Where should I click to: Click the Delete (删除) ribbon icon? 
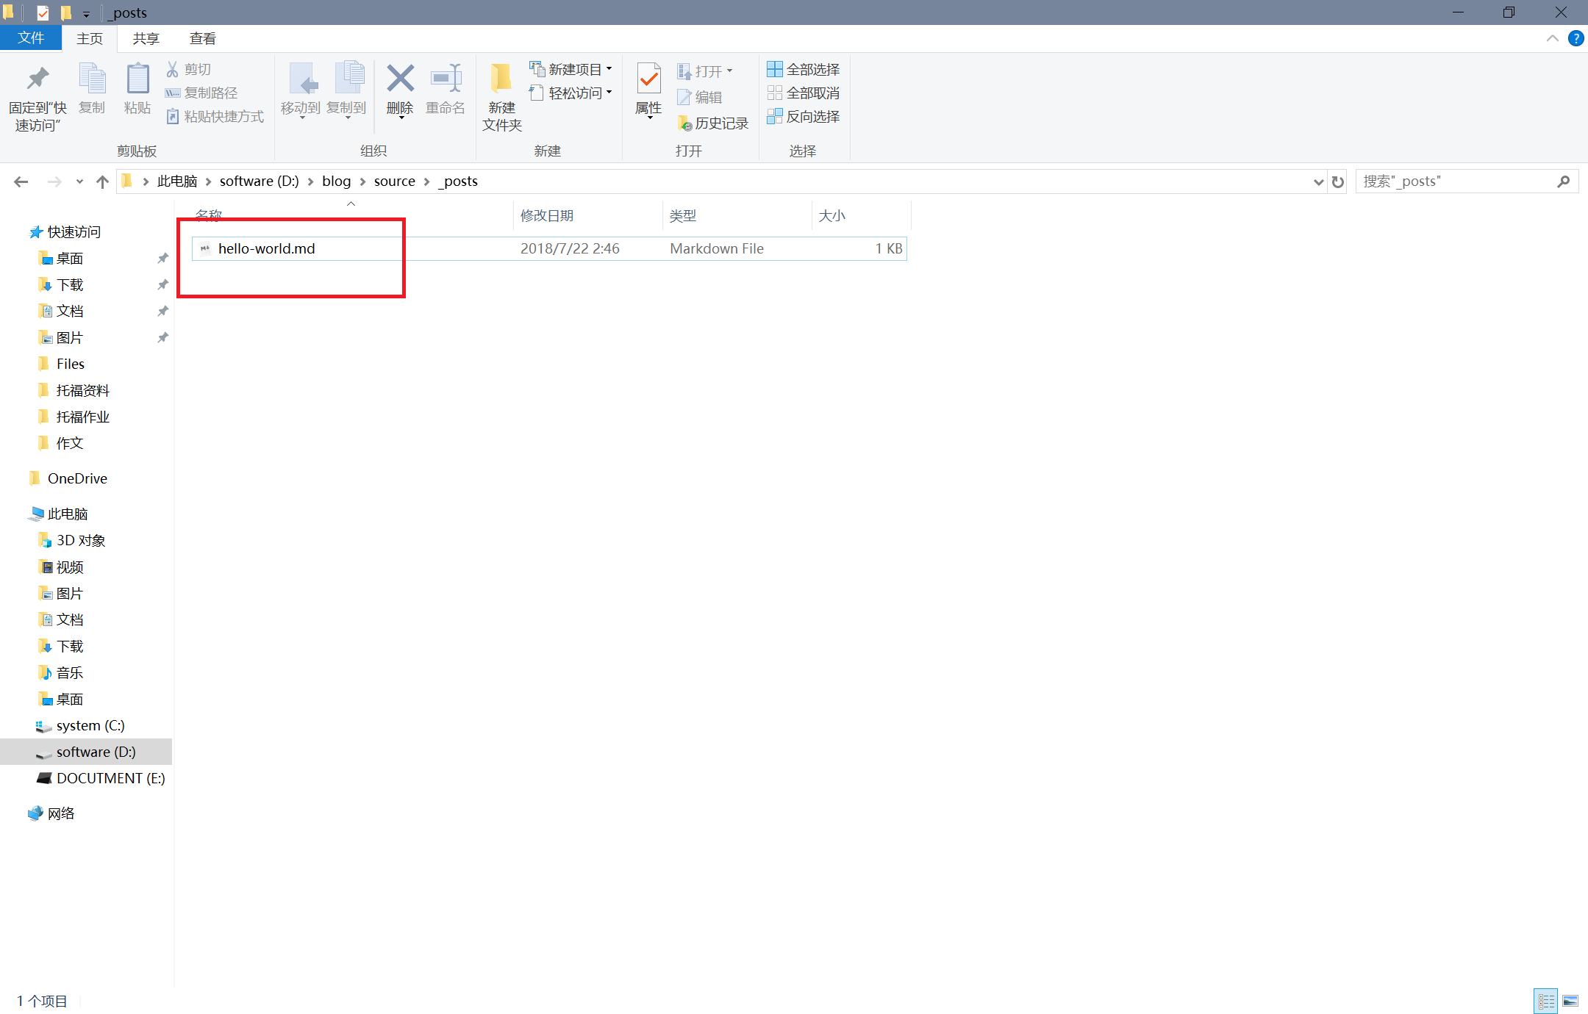[x=400, y=79]
